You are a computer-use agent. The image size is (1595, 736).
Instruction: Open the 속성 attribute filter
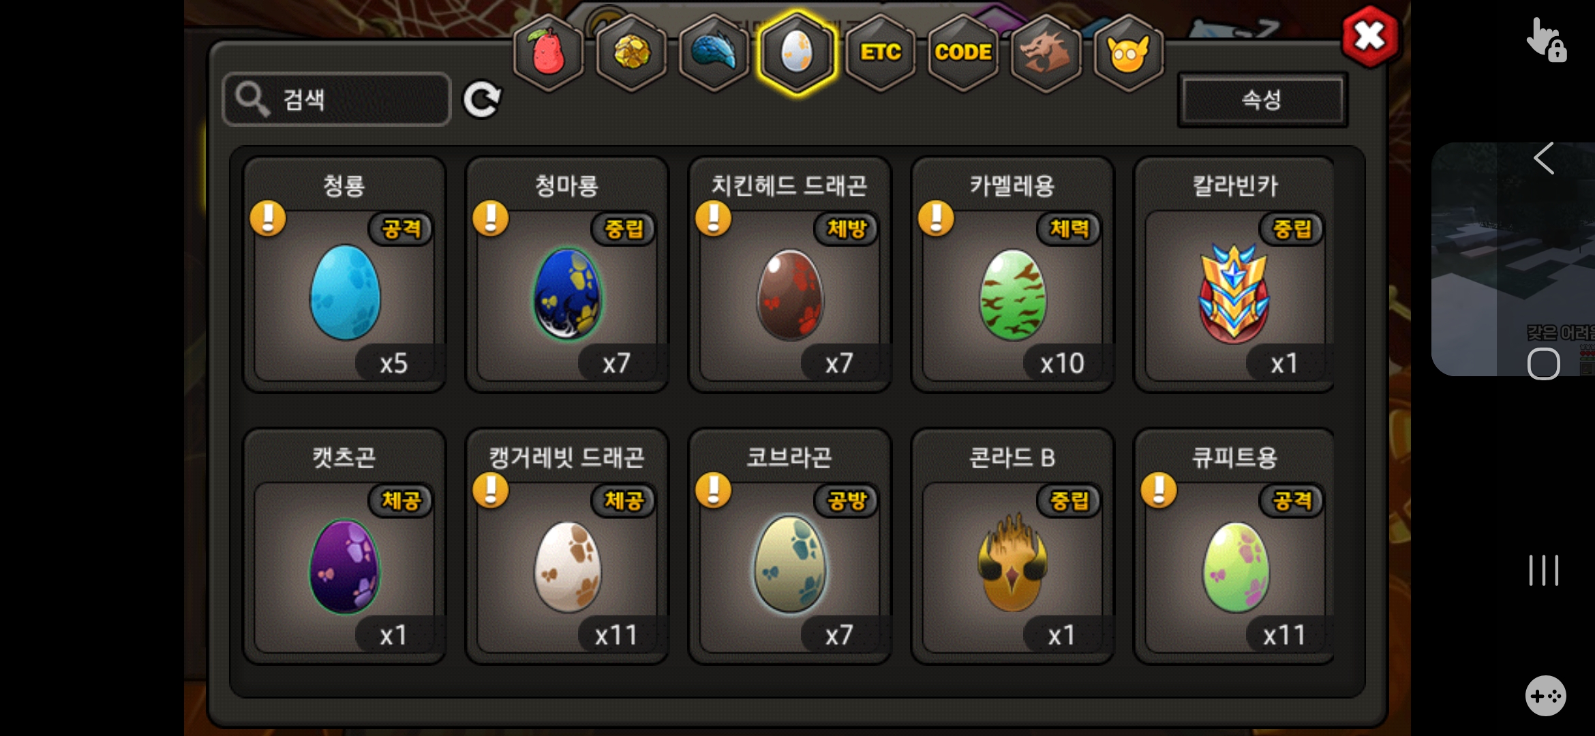(1262, 99)
